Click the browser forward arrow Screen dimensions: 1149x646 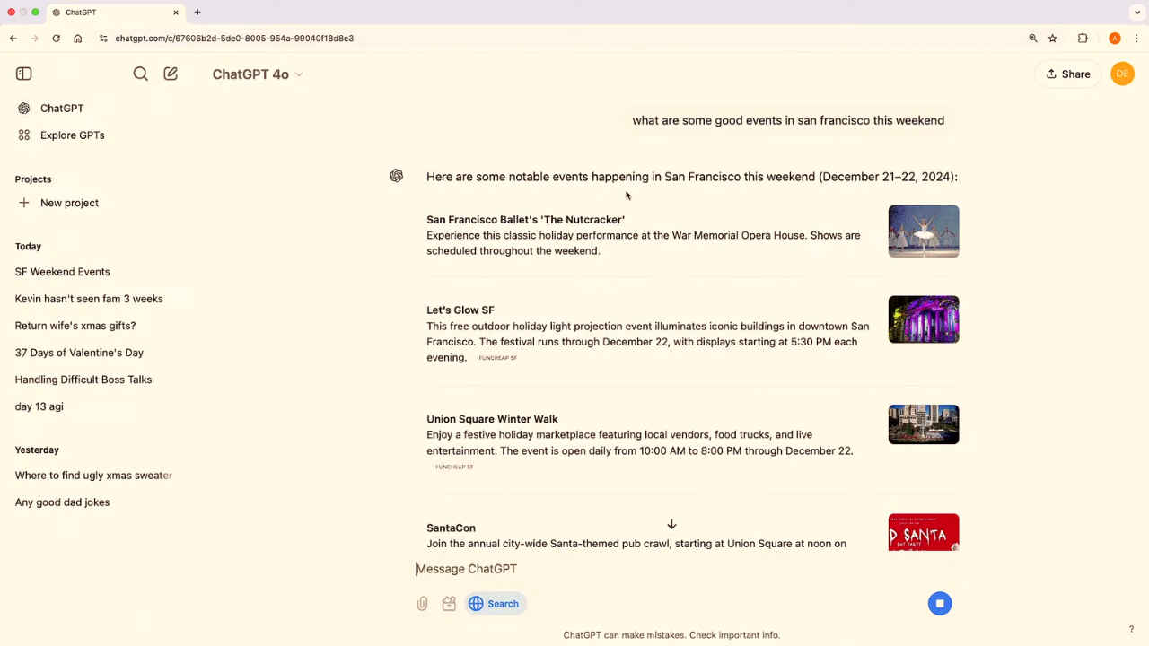(35, 39)
